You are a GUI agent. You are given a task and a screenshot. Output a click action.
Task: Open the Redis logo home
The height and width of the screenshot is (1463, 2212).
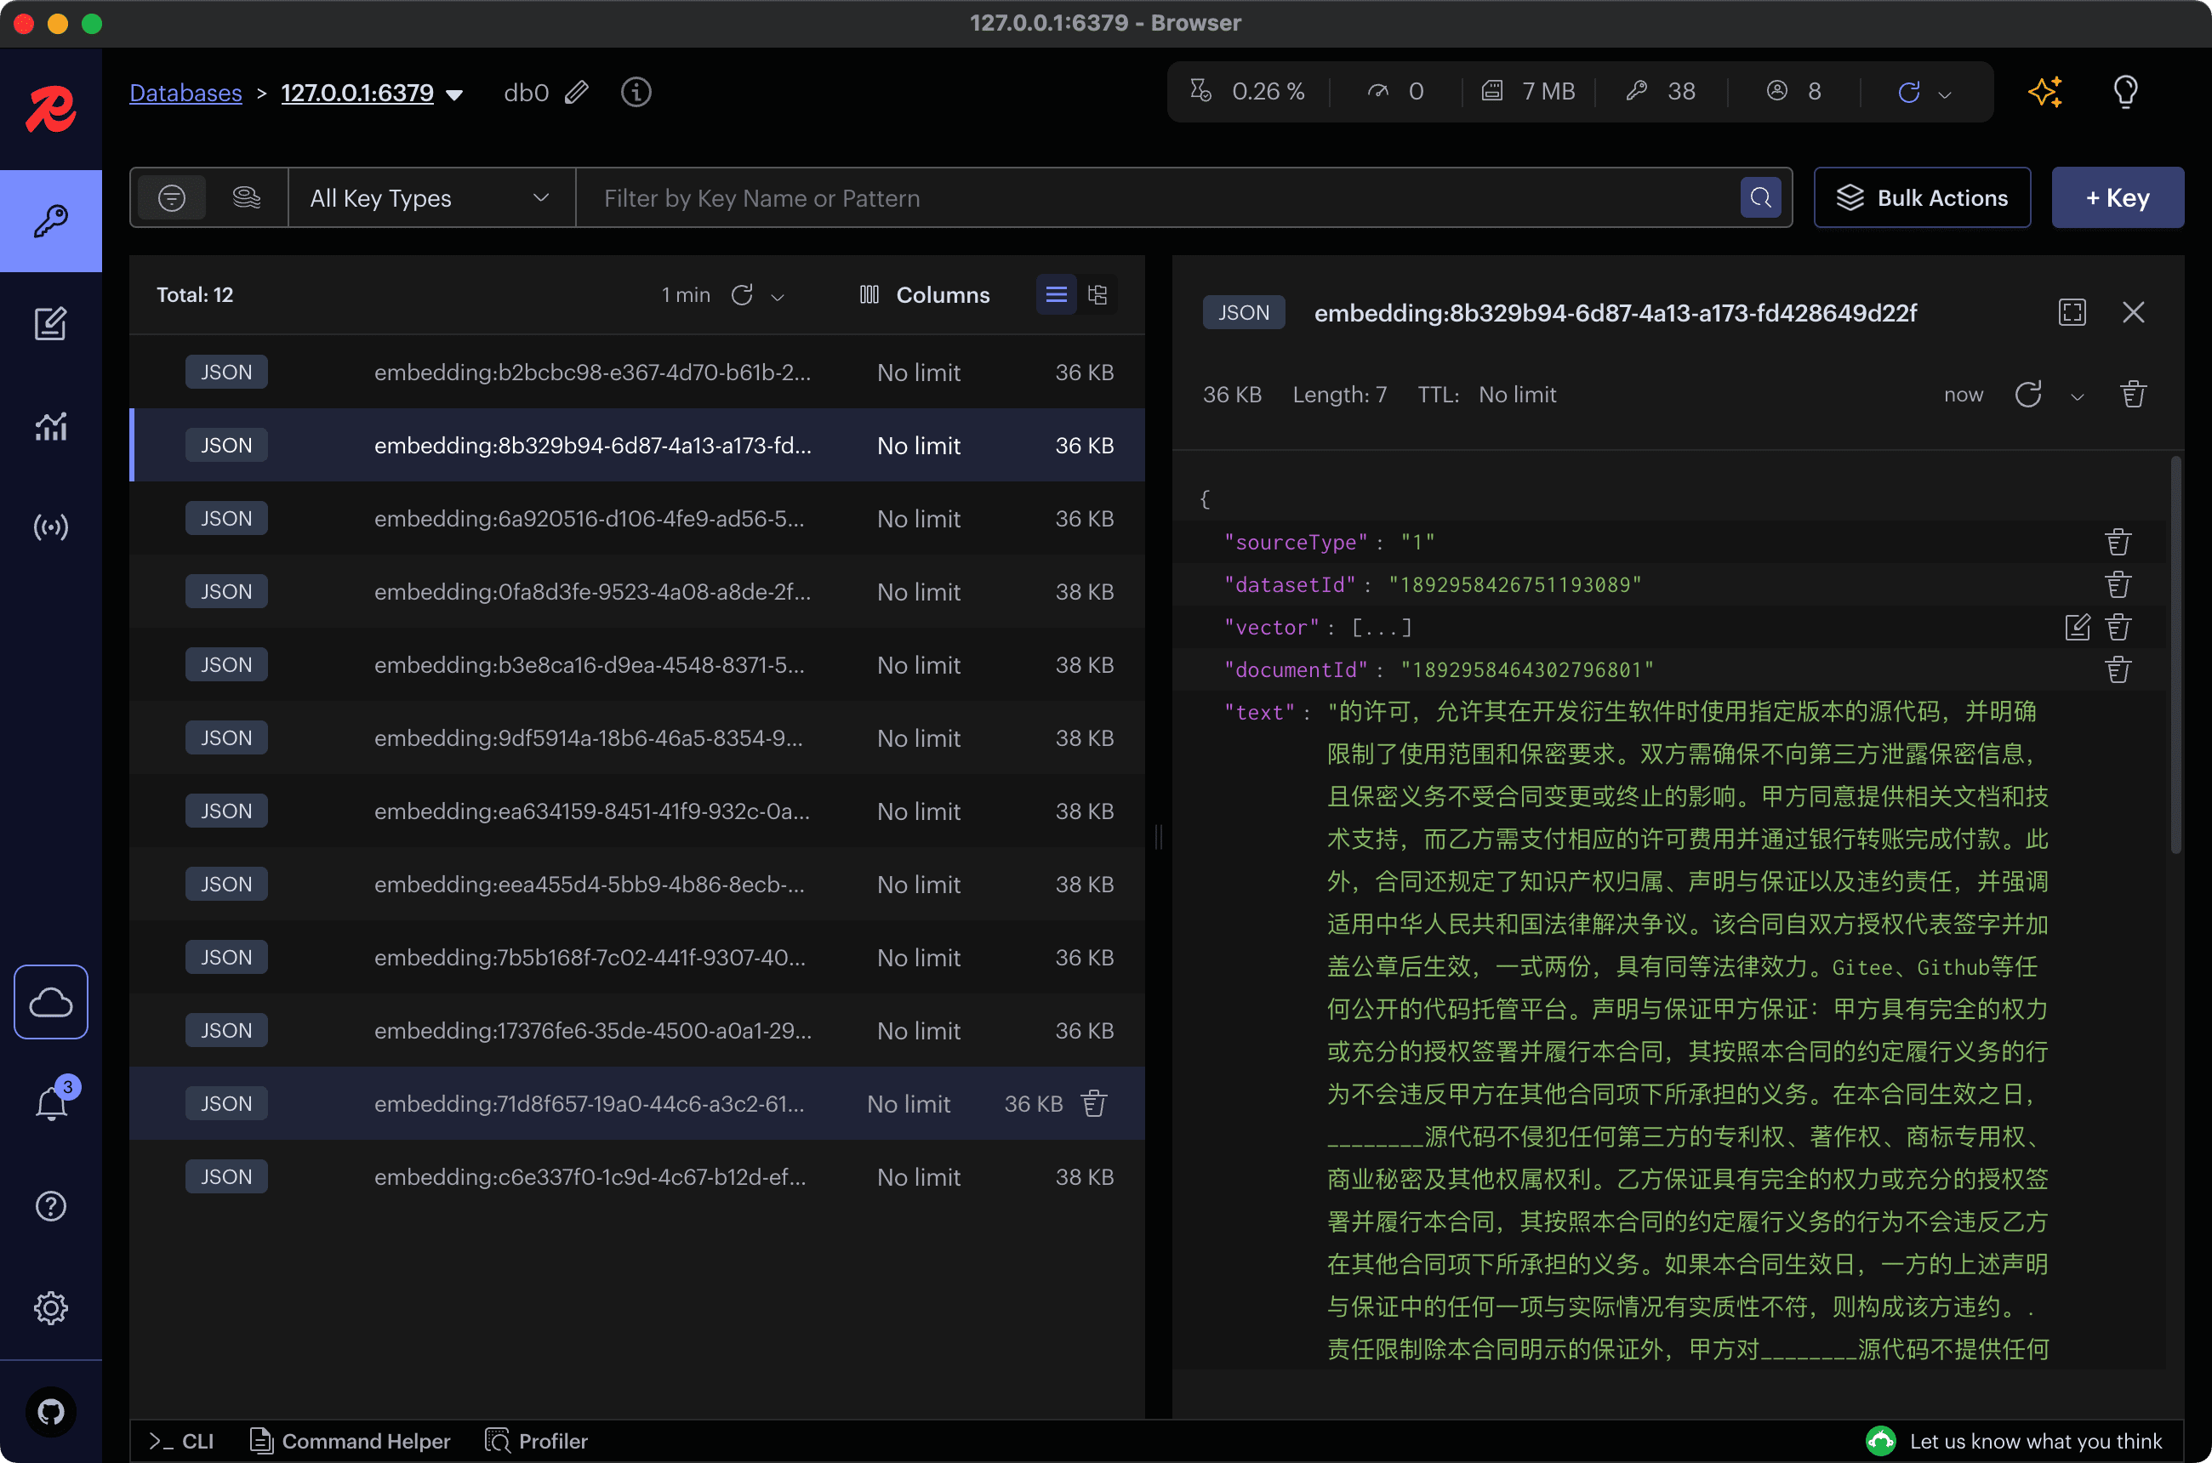[x=50, y=109]
